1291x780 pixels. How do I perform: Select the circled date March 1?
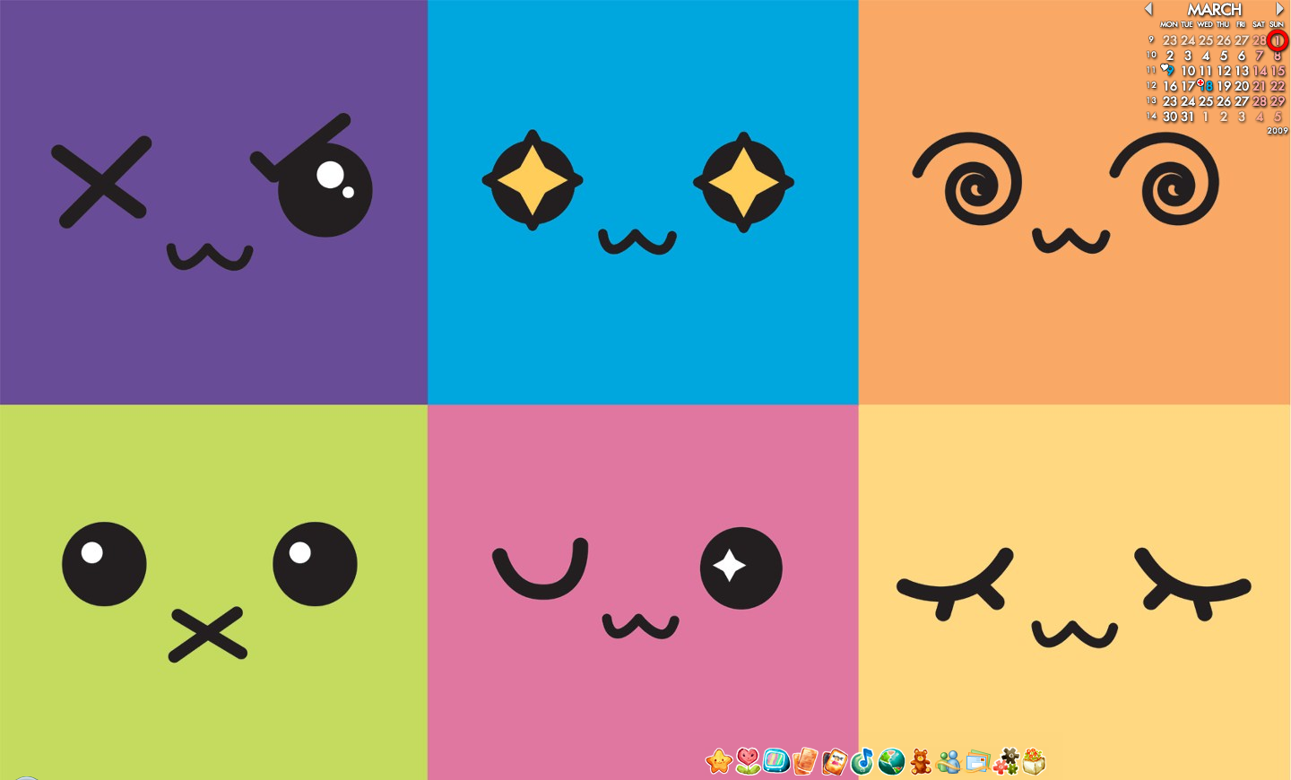click(x=1277, y=39)
